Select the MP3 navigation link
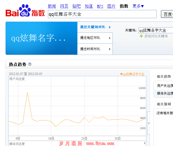Viewport: 173px width, 146px height. tap(100, 6)
